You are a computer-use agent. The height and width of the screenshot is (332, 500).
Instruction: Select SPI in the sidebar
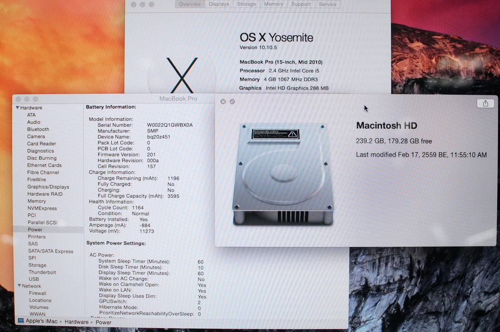32,258
